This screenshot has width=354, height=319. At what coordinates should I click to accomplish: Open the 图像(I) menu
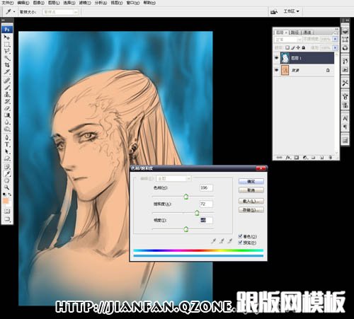pyautogui.click(x=39, y=3)
